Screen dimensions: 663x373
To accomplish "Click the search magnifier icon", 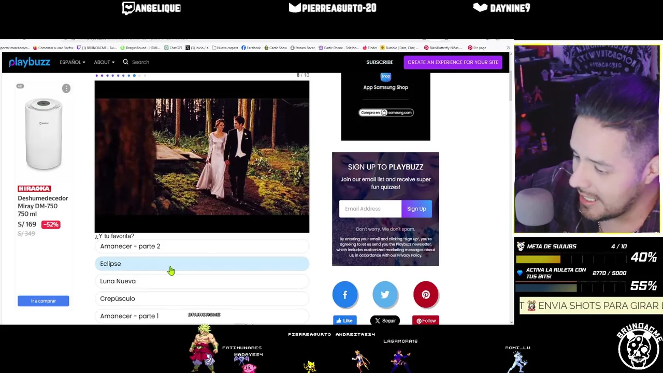I will 125,62.
